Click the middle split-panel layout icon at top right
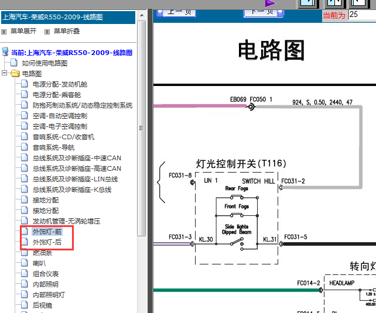The height and width of the screenshot is (313, 376). [x=335, y=4]
